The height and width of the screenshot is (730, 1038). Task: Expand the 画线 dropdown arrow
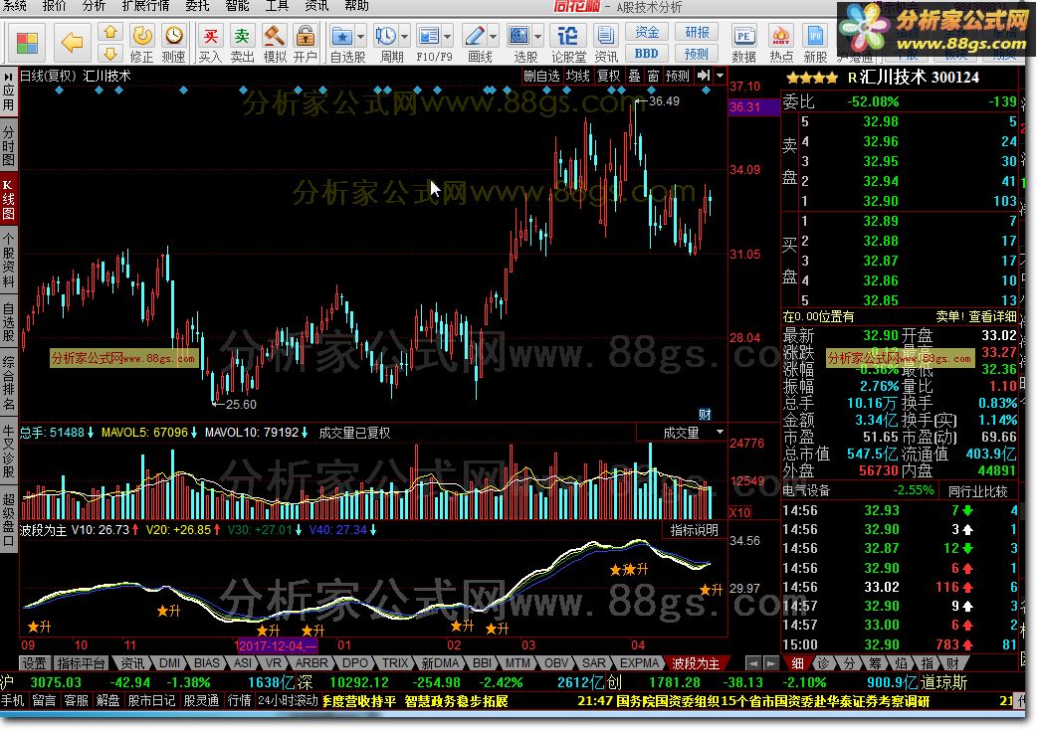click(x=494, y=37)
